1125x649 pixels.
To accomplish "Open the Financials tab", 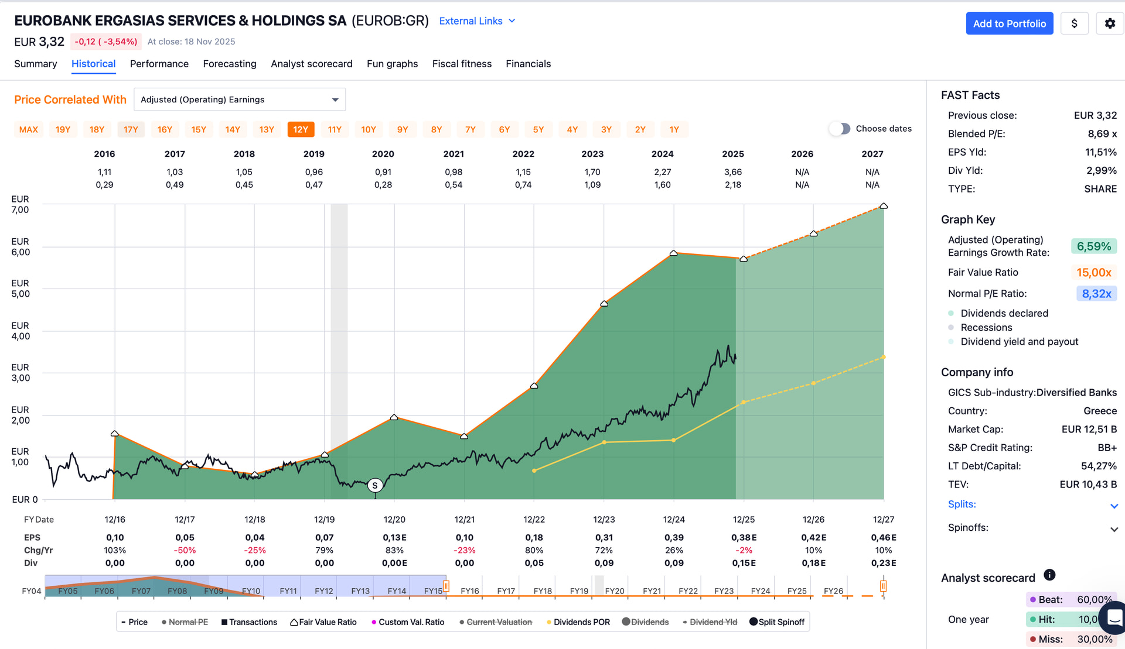I will (x=528, y=64).
